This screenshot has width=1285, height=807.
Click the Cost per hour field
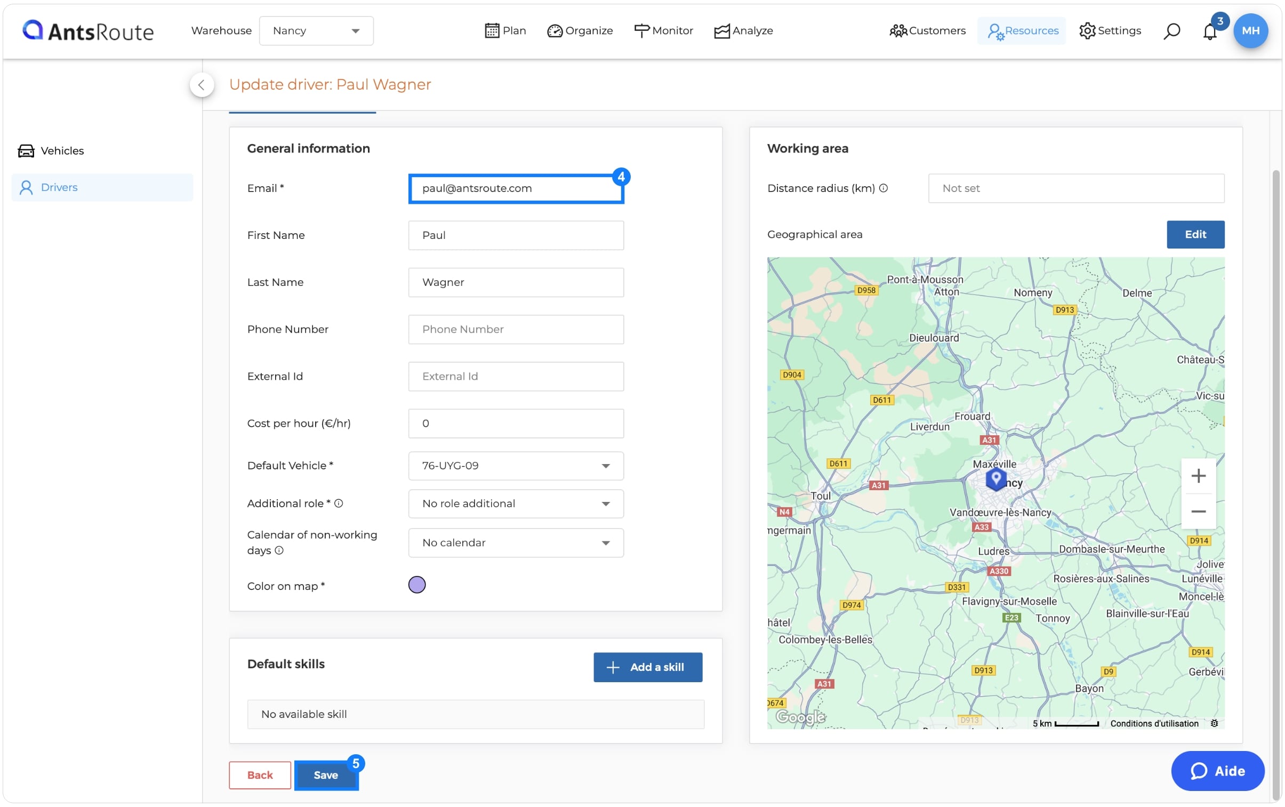516,424
